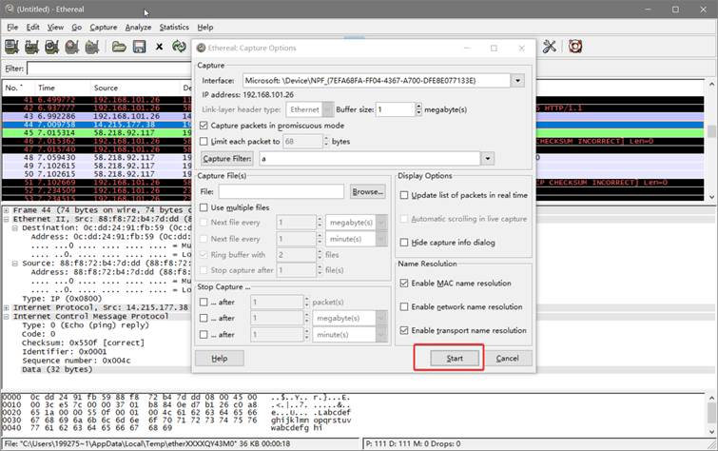Open the View menu
The height and width of the screenshot is (451, 718).
pyautogui.click(x=55, y=27)
